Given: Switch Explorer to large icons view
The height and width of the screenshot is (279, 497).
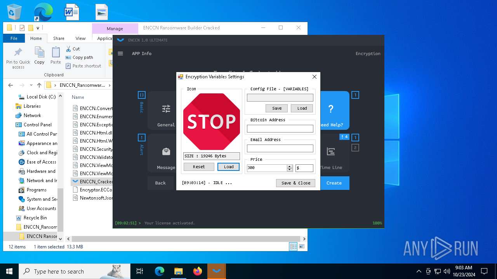Looking at the screenshot, I should coord(301,246).
